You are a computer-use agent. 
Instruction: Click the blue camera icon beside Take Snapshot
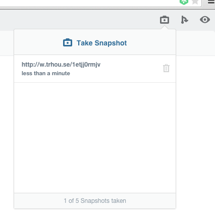[68, 42]
